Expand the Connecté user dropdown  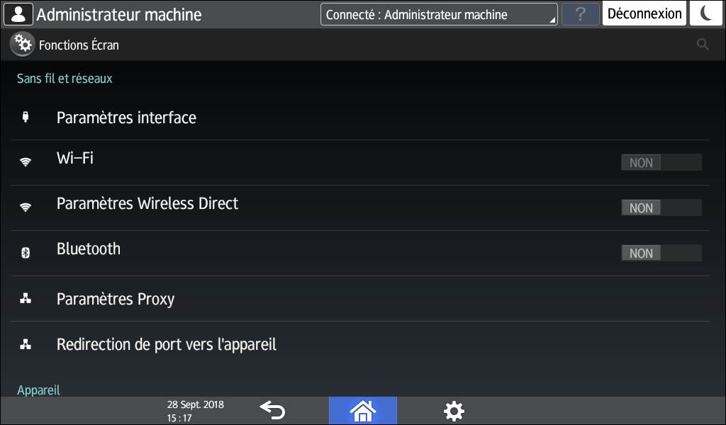[439, 14]
